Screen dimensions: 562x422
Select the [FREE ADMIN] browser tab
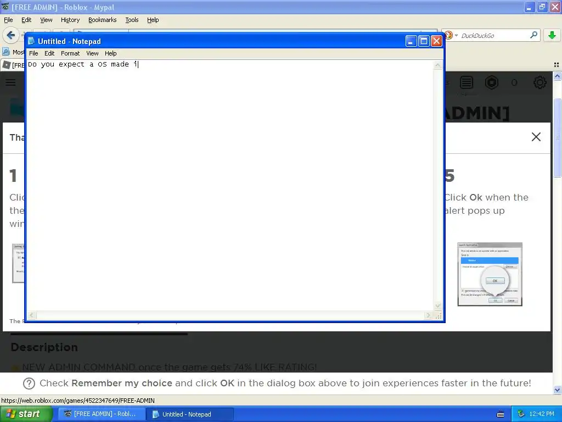[13, 65]
